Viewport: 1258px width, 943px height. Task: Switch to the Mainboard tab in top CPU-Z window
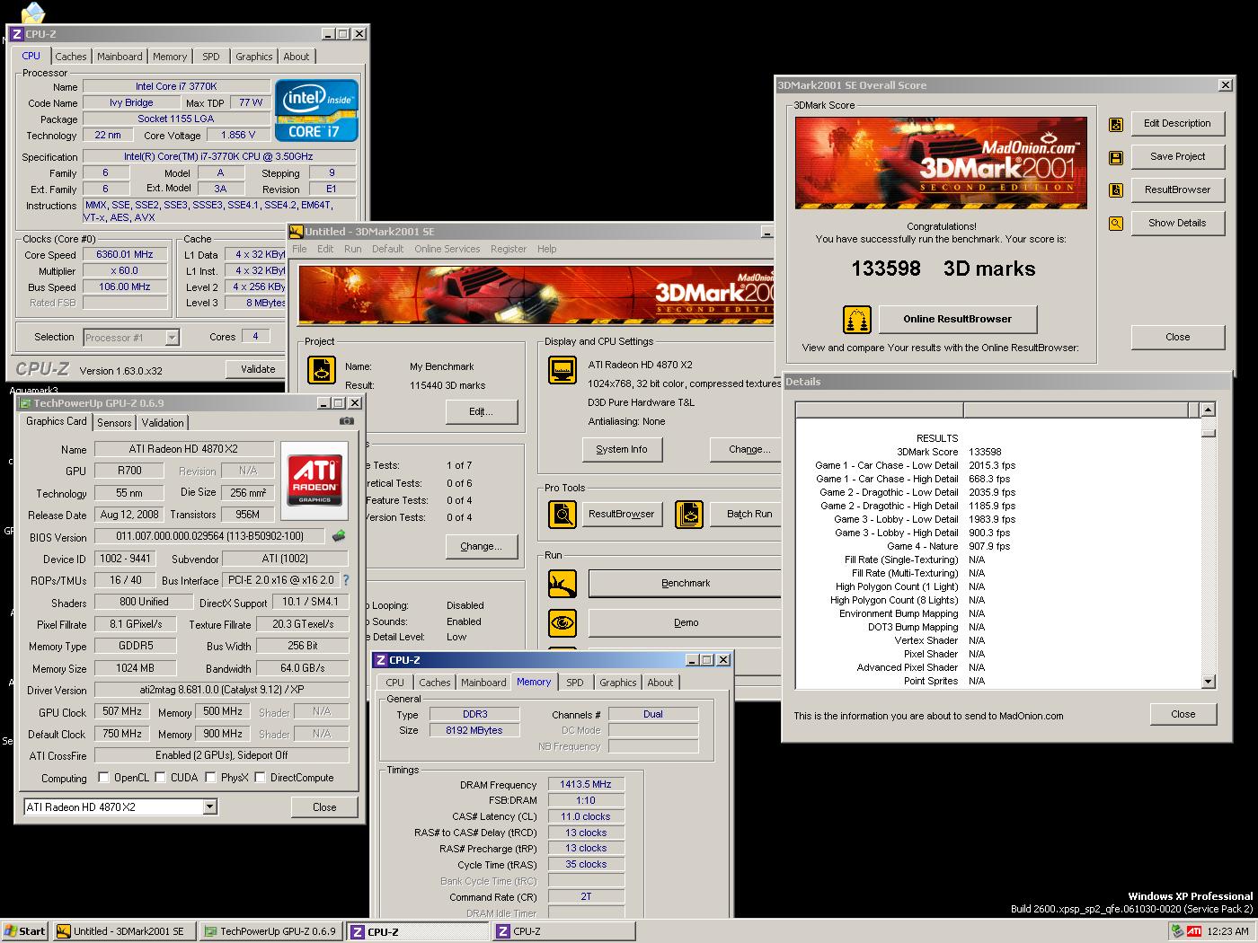click(x=120, y=57)
